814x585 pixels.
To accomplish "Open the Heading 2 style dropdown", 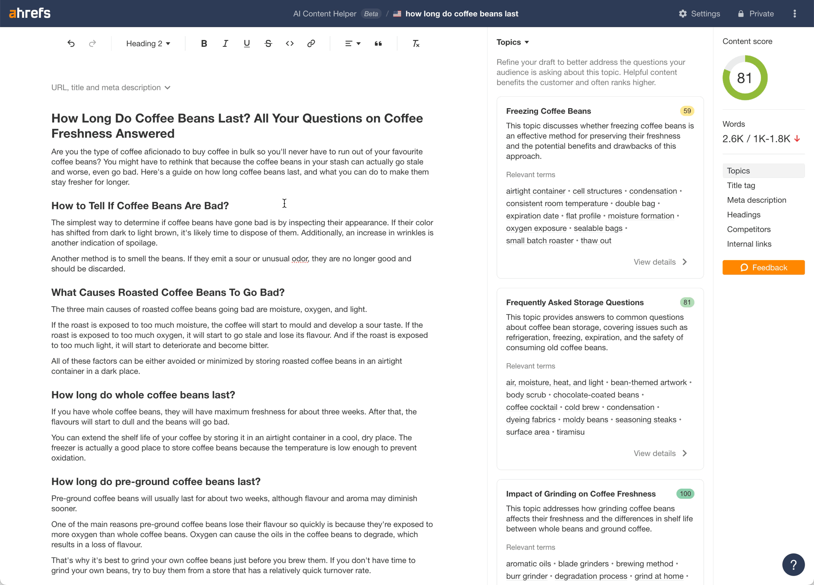I will tap(148, 43).
